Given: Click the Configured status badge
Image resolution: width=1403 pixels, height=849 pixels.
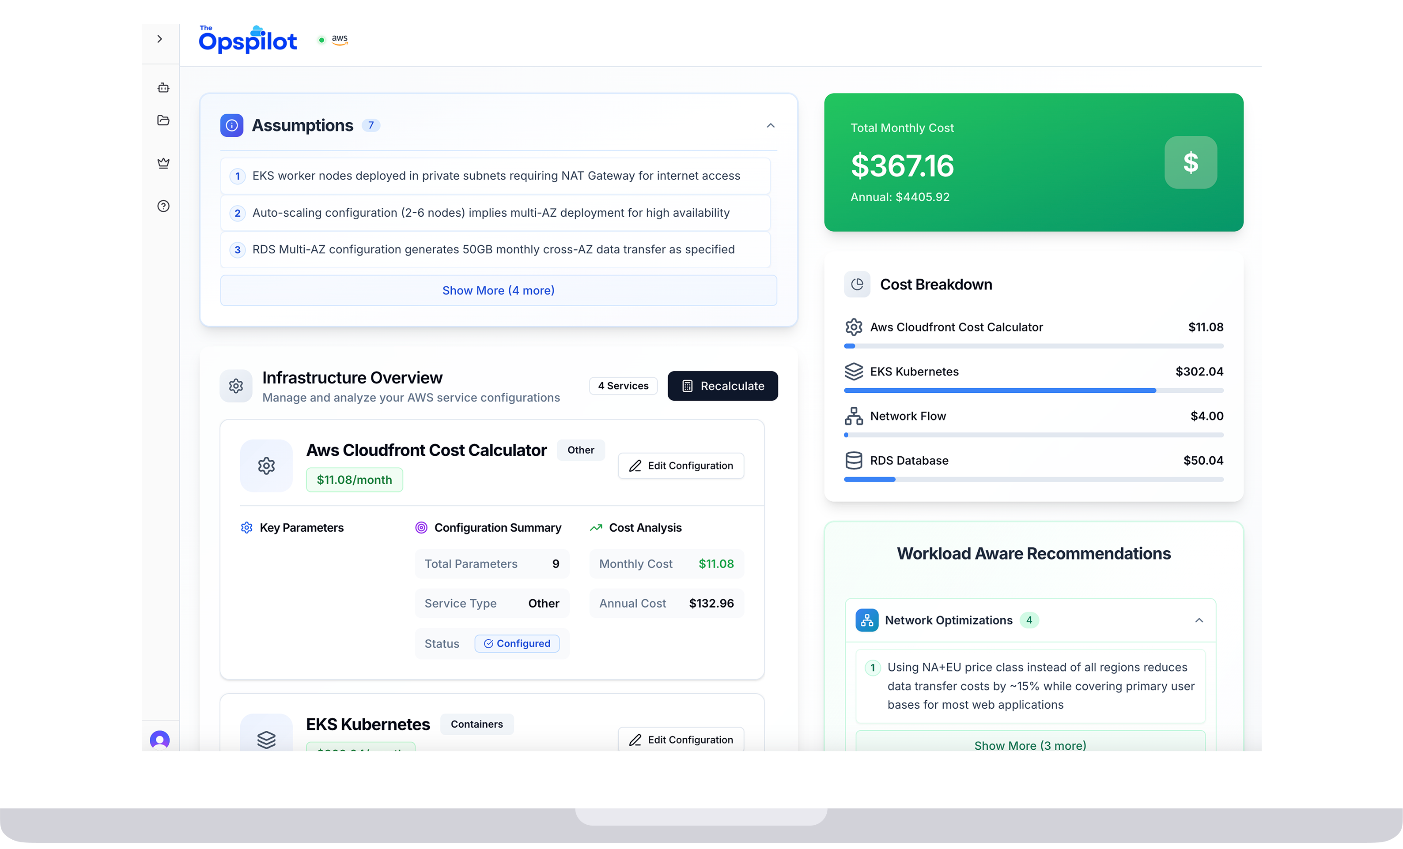Looking at the screenshot, I should point(517,643).
